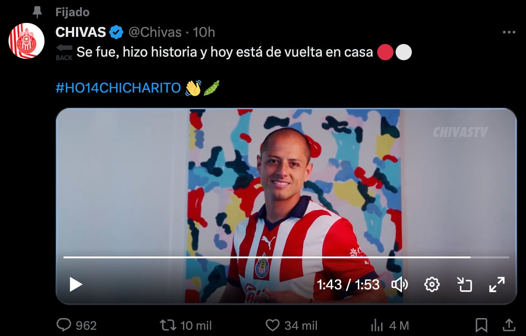Click the Fijado pinned pin icon
Screen dimensions: 526x336
point(37,13)
